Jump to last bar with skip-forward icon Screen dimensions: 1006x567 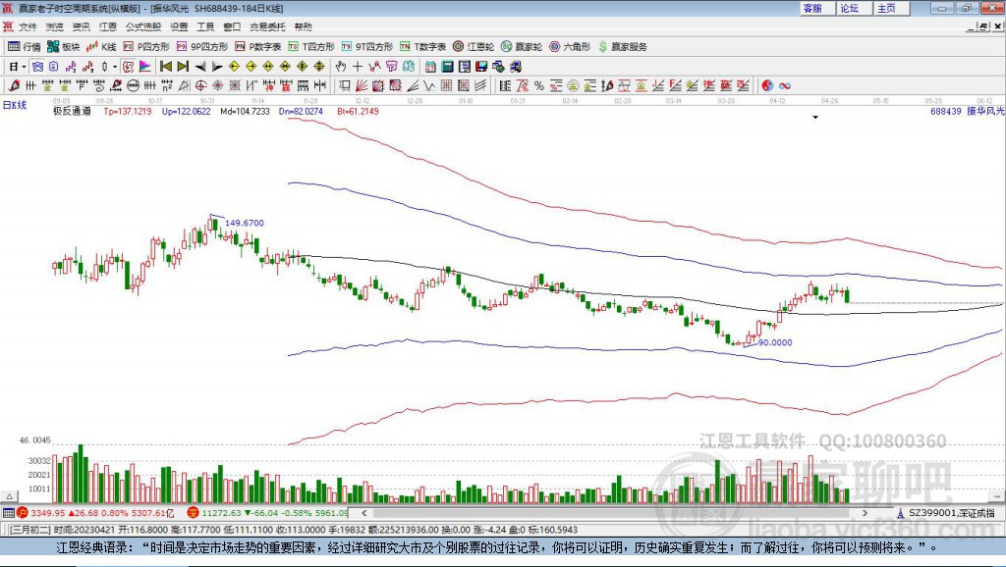point(183,67)
